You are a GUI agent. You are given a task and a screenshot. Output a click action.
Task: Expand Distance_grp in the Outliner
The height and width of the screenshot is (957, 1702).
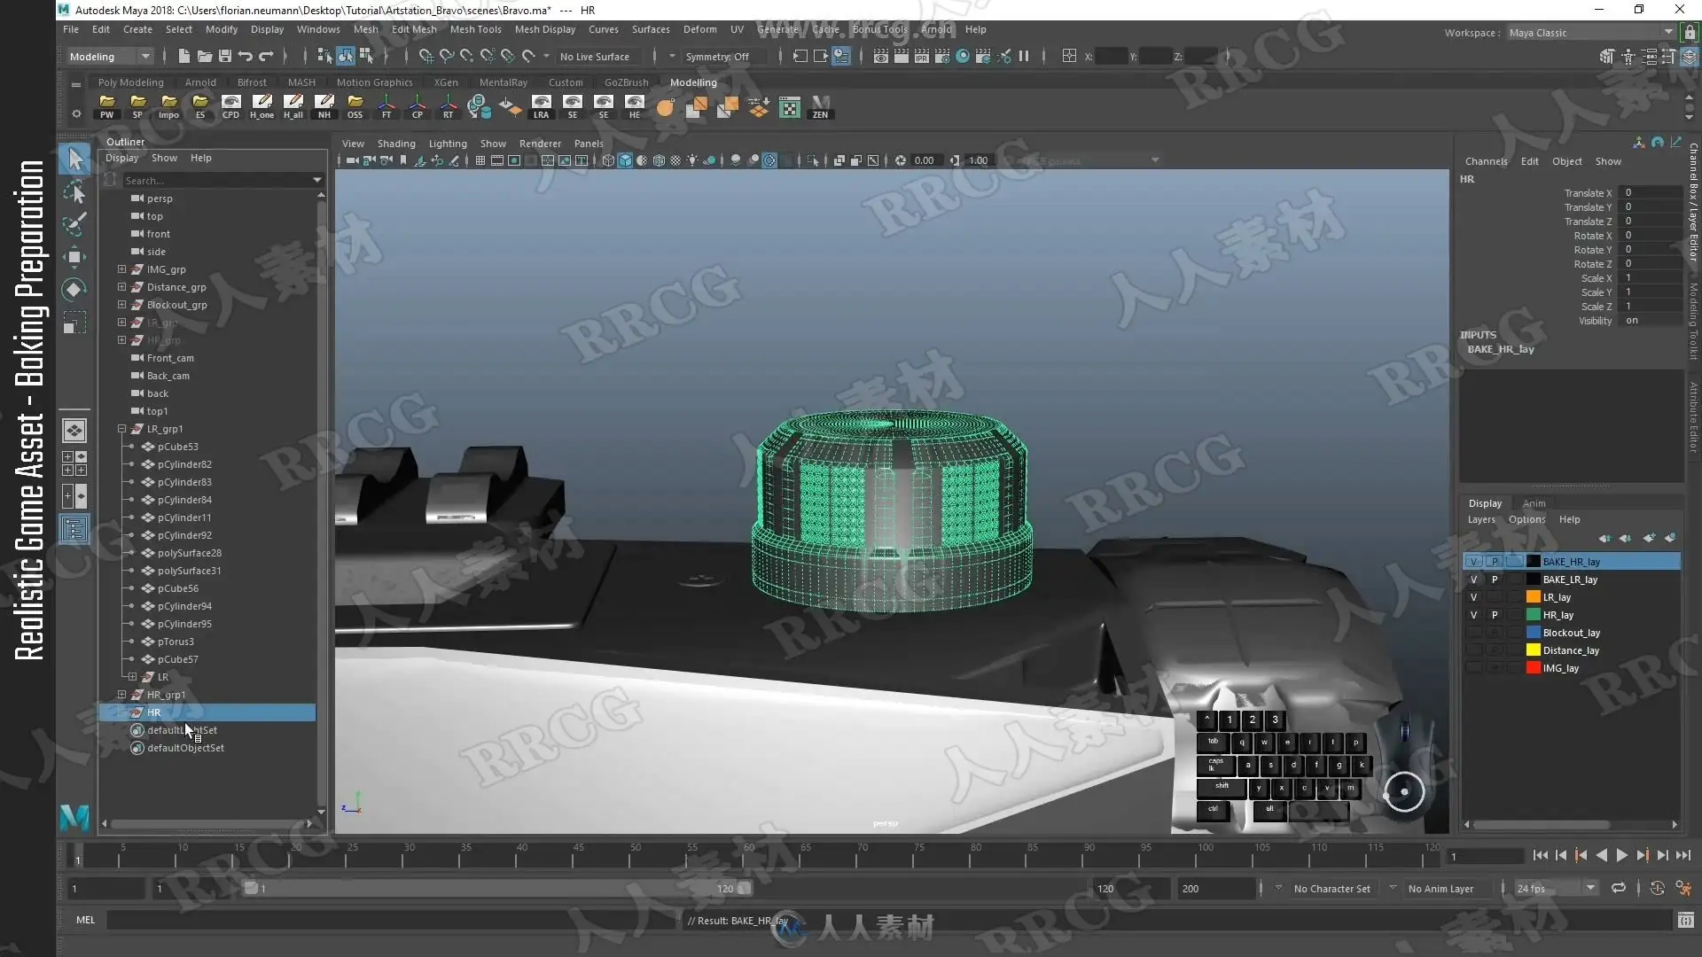click(121, 287)
